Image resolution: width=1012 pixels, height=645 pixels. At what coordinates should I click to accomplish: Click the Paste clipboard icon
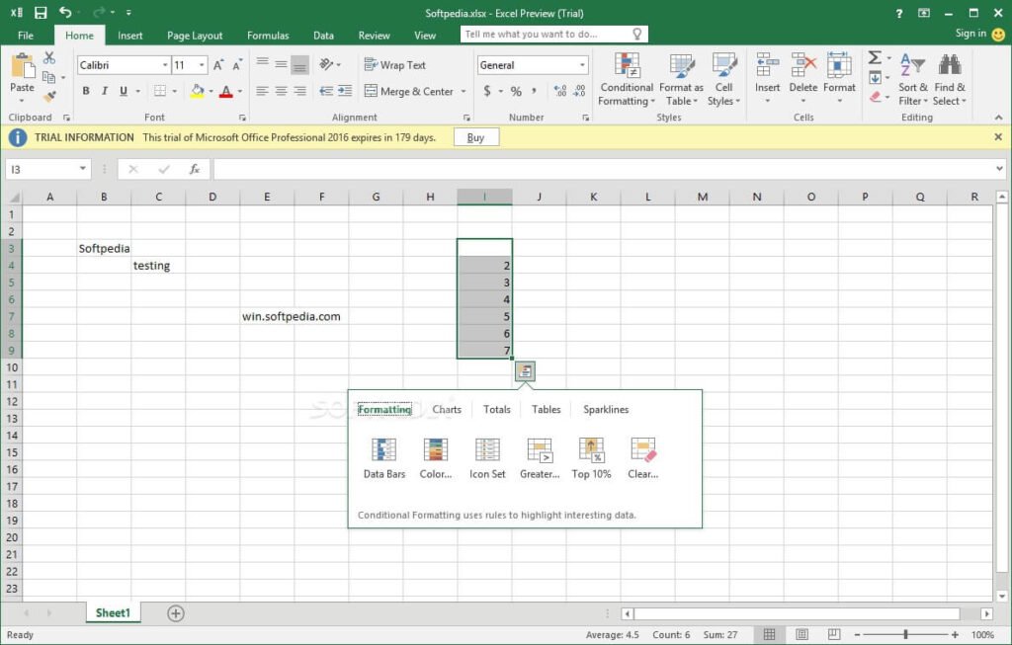tap(22, 66)
